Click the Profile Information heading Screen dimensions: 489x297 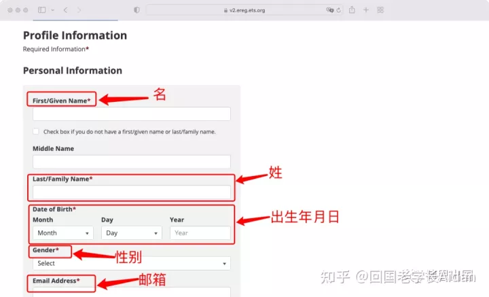(x=75, y=35)
